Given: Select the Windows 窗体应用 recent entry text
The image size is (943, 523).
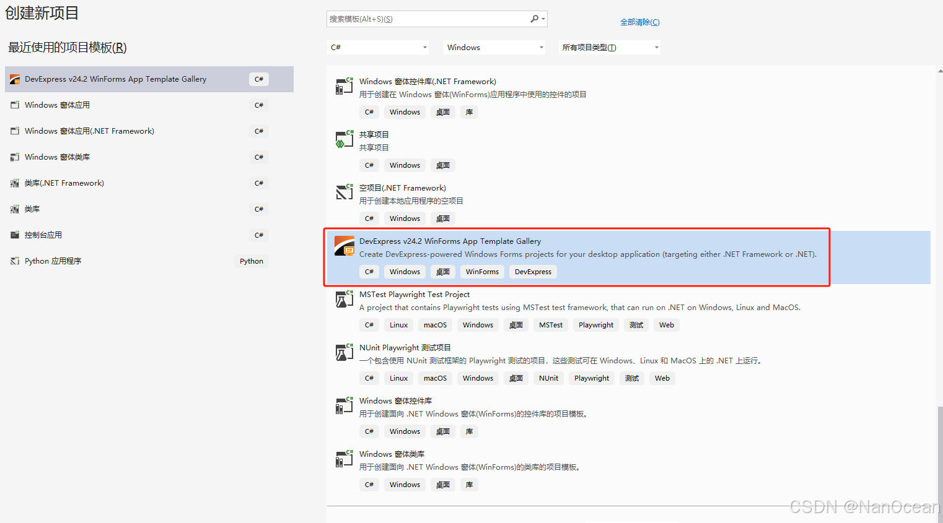Looking at the screenshot, I should point(57,105).
